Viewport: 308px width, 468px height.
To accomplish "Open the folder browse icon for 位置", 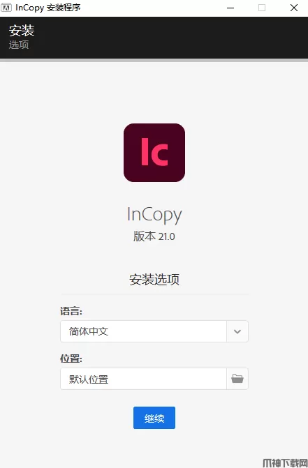I will pos(237,379).
